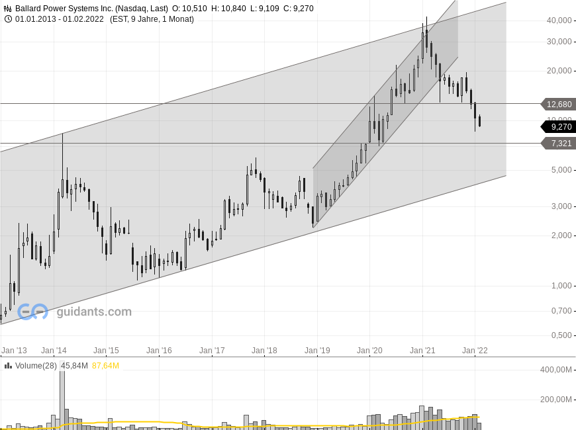Click the "30,000" price axis label
The height and width of the screenshot is (430, 576).
559,42
